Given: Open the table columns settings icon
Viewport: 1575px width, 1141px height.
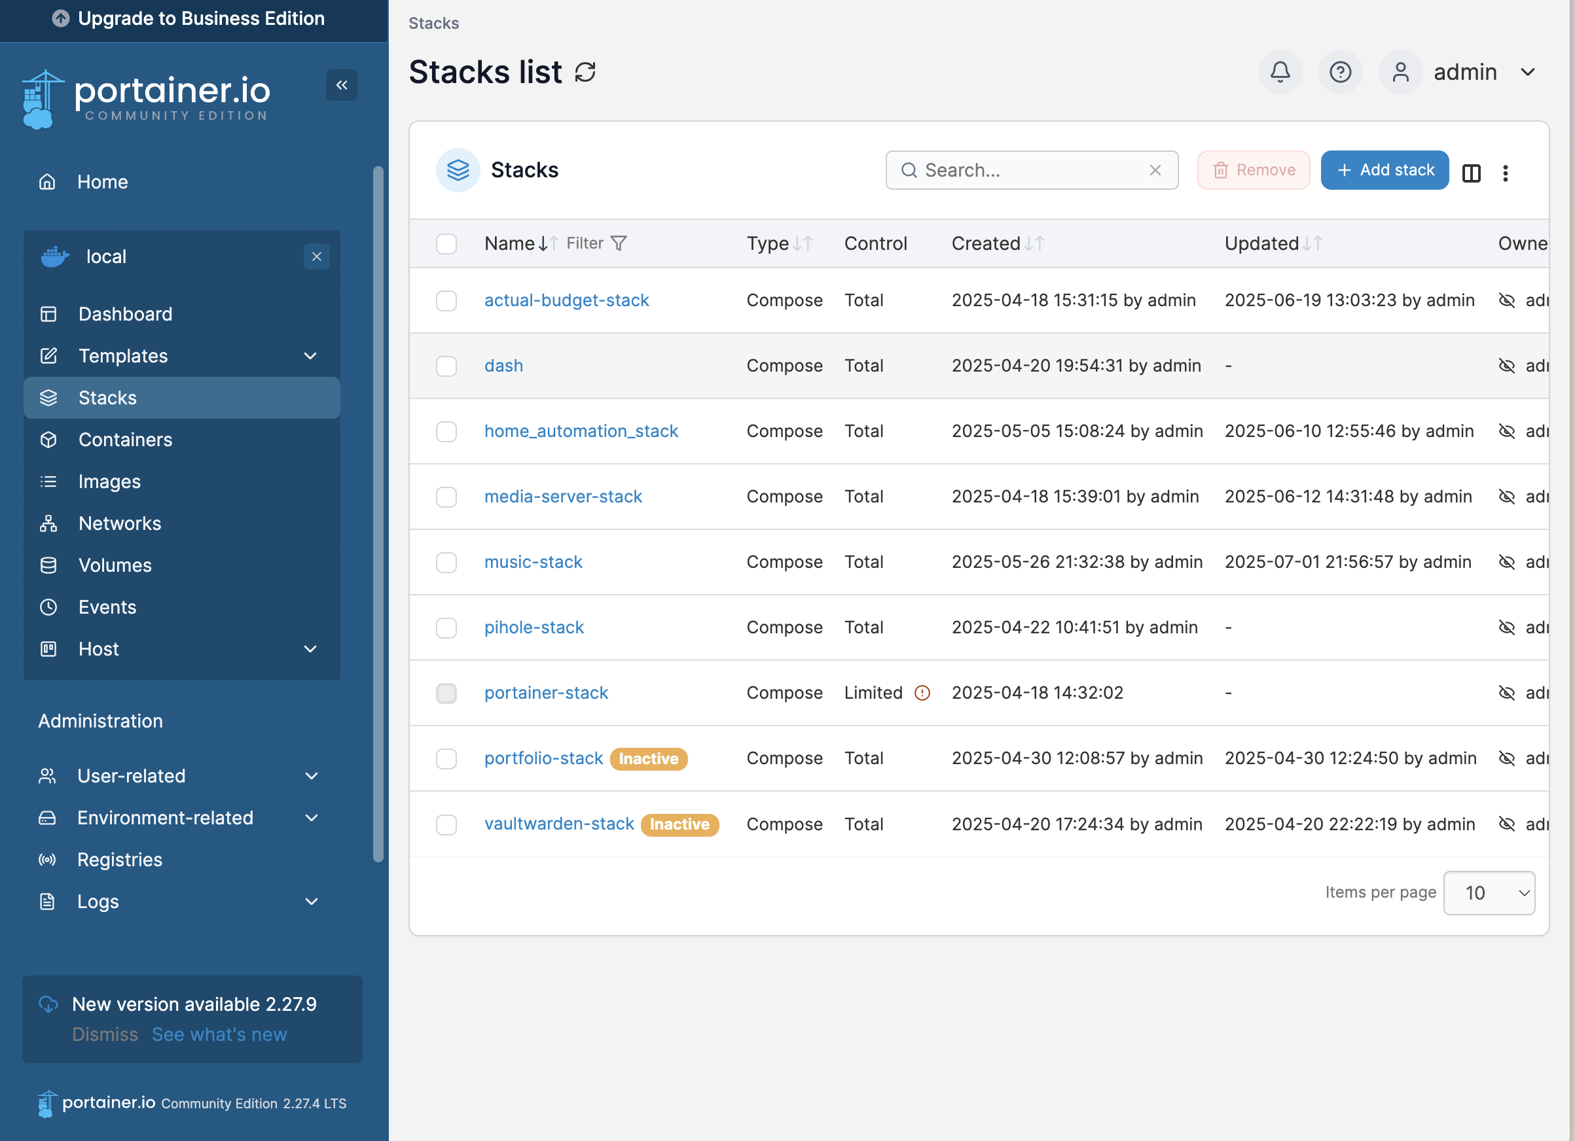Looking at the screenshot, I should click(x=1471, y=172).
